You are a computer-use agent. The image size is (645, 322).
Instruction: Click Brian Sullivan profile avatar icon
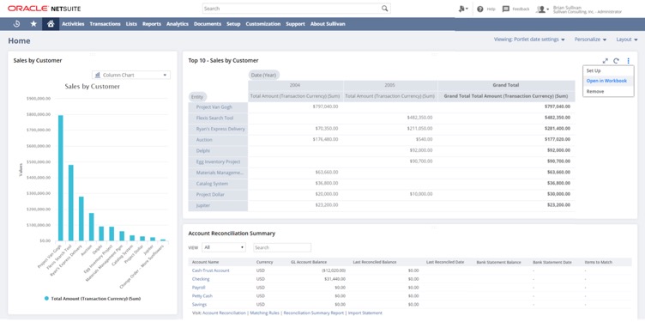tap(542, 9)
